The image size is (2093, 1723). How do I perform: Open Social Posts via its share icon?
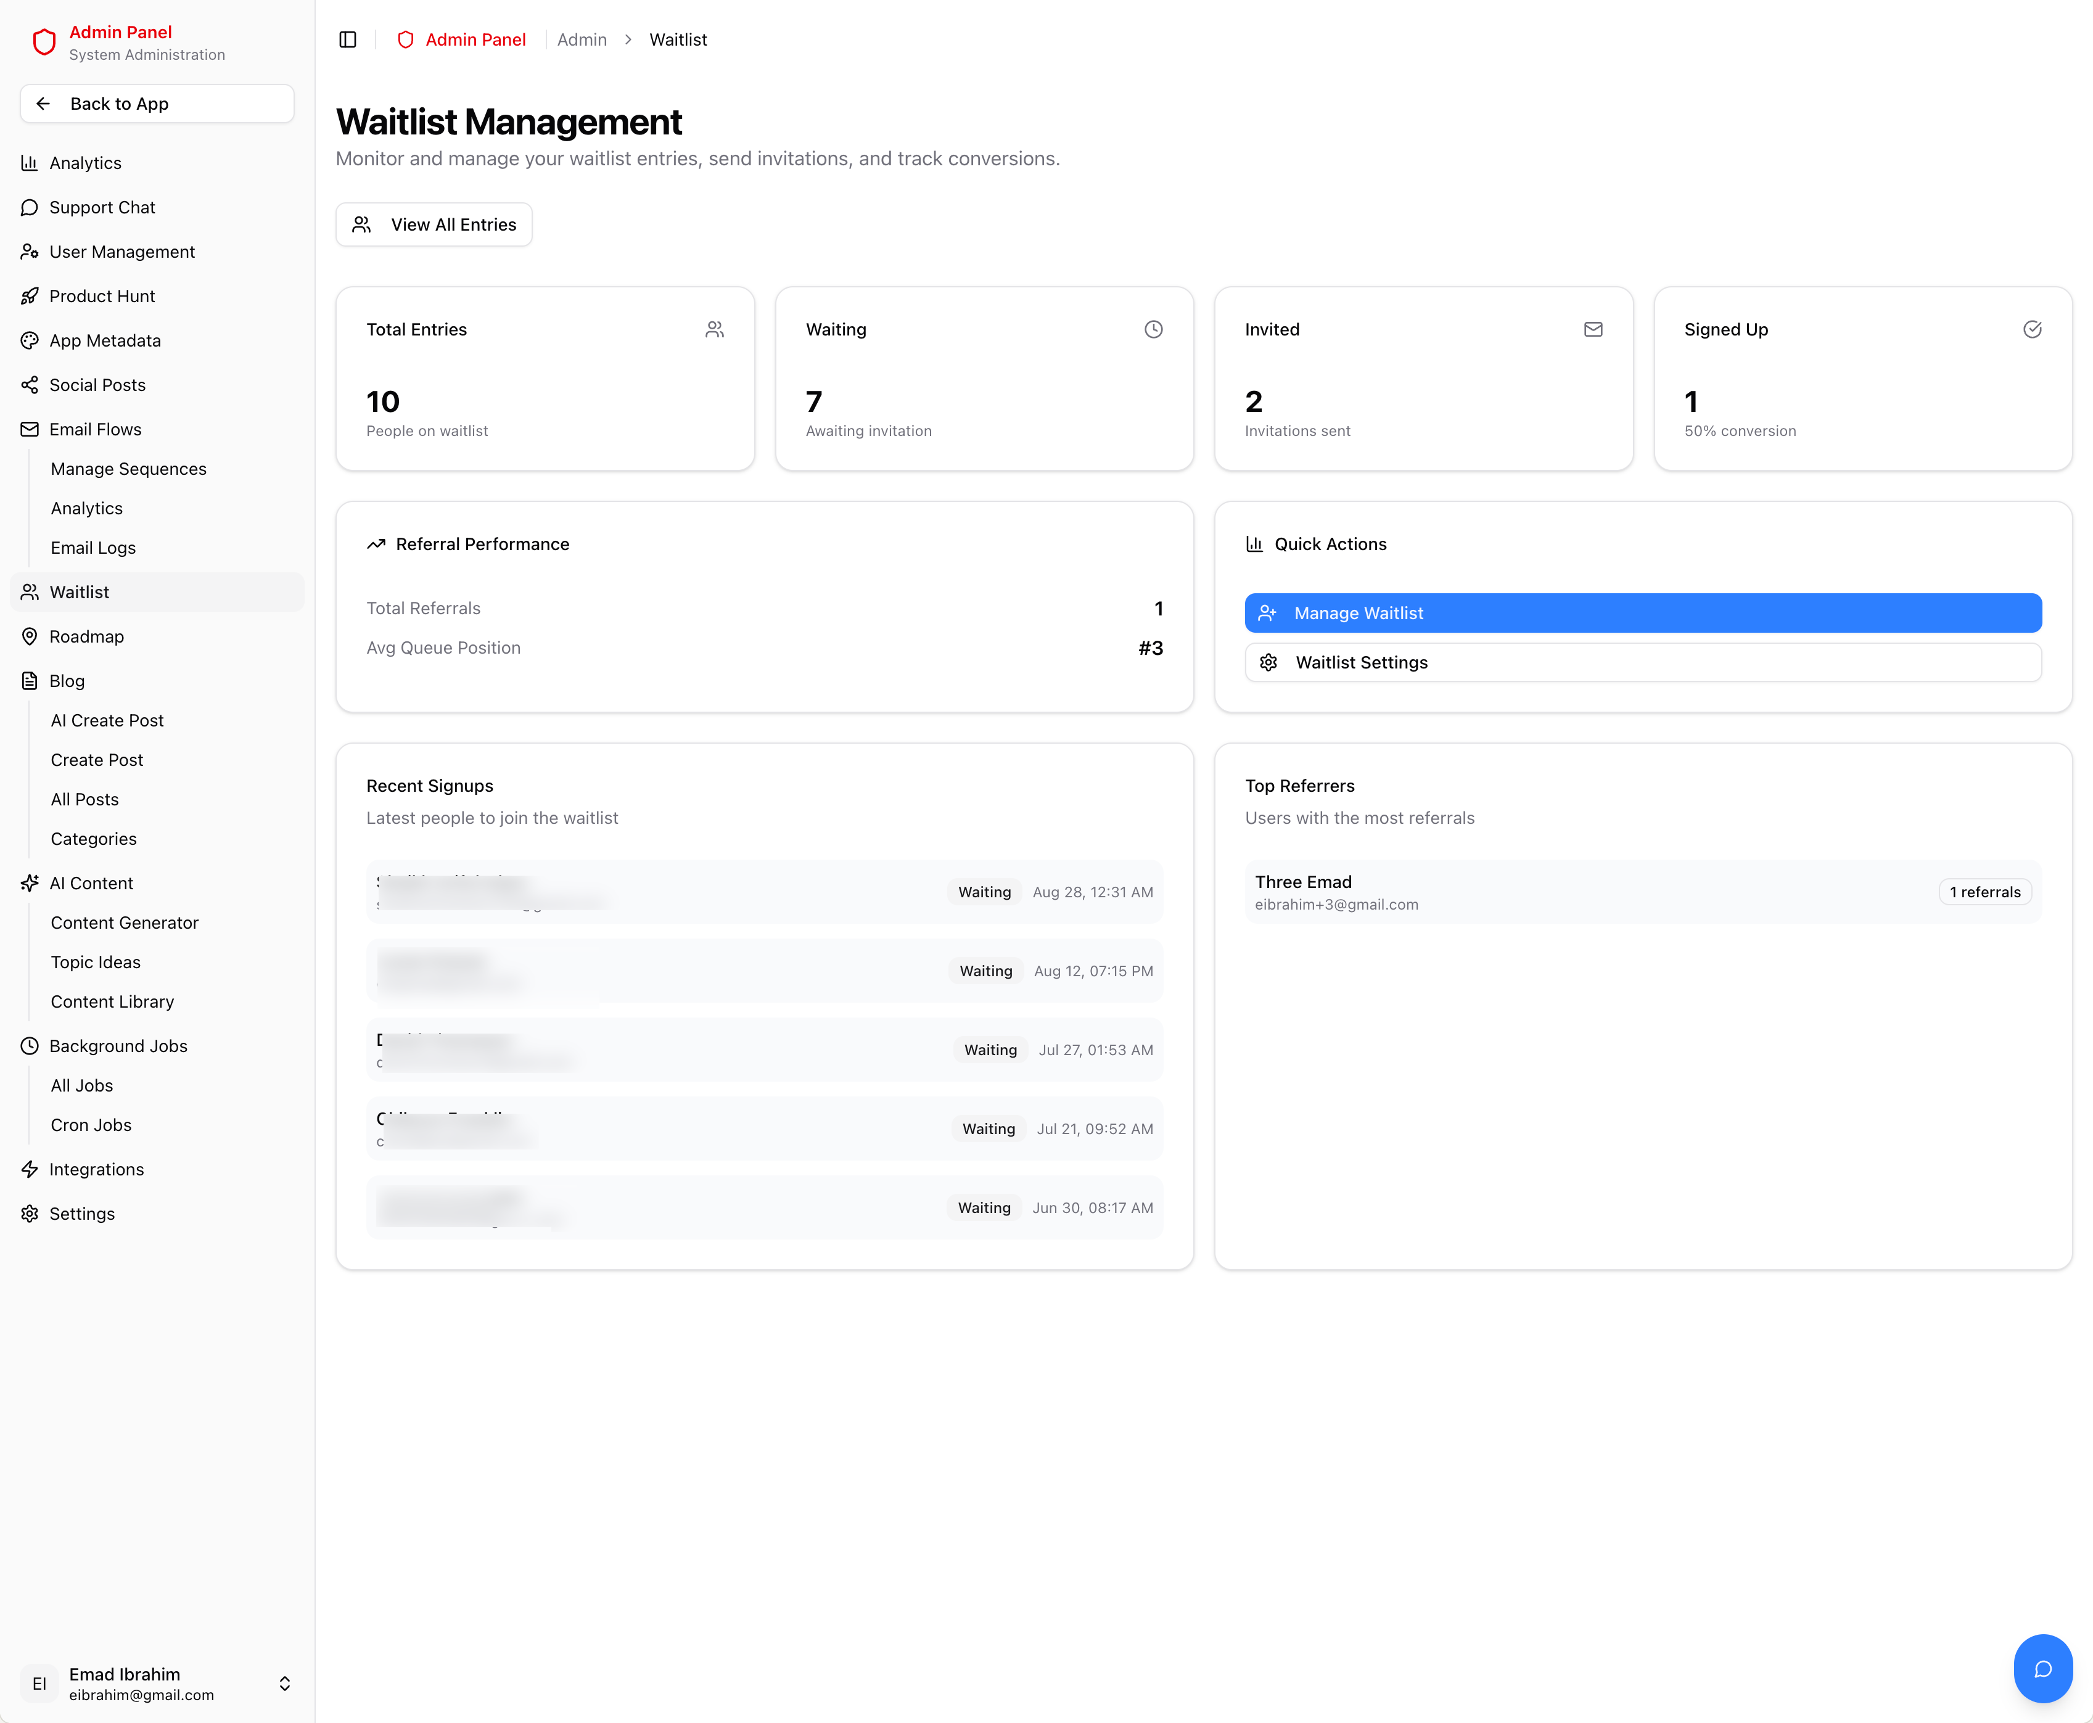point(29,385)
